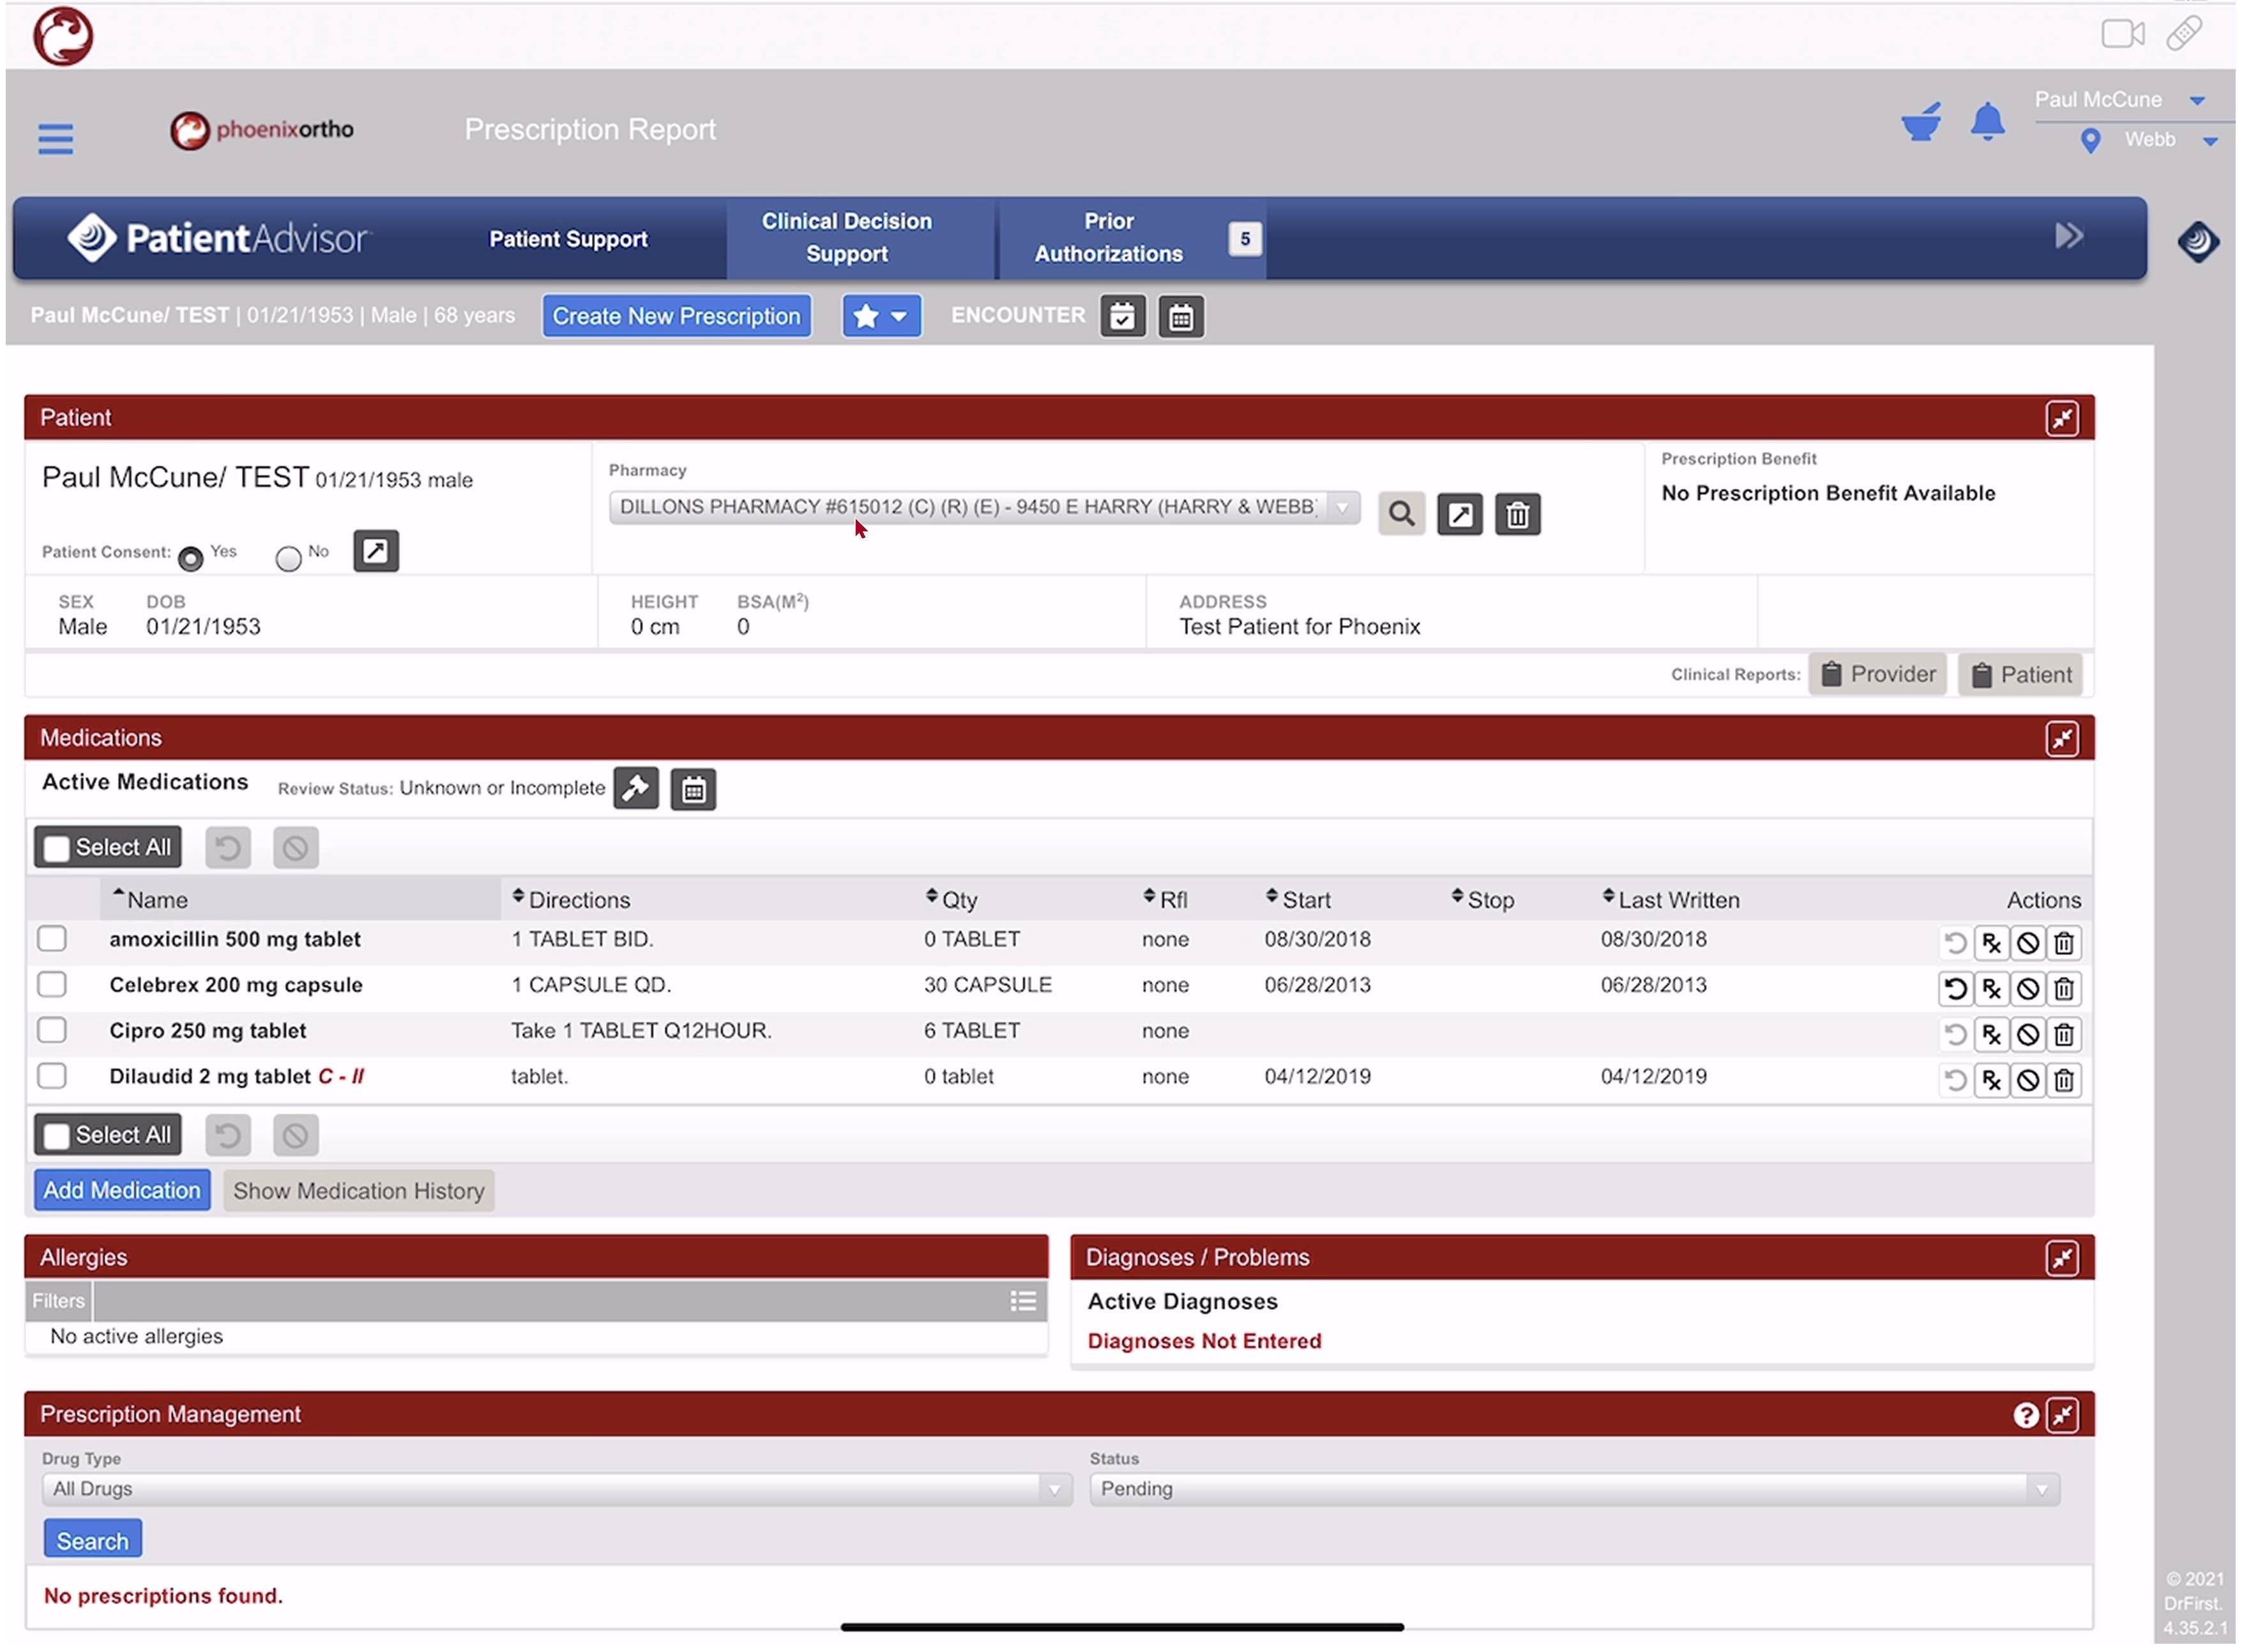2244x1652 pixels.
Task: Click the pharmacy search magnifier icon
Action: pos(1402,514)
